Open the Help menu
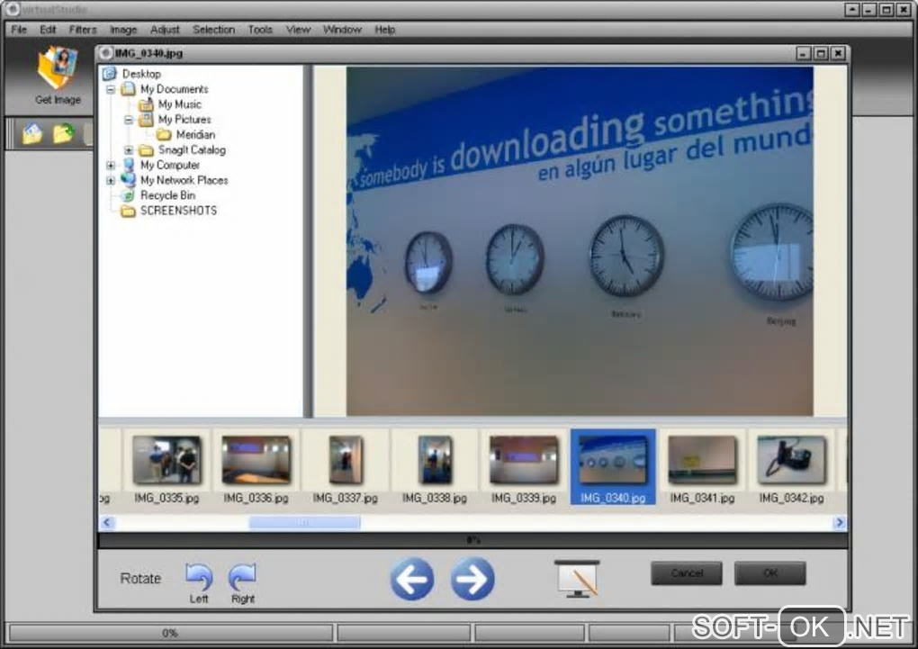This screenshot has height=649, width=918. (x=384, y=30)
